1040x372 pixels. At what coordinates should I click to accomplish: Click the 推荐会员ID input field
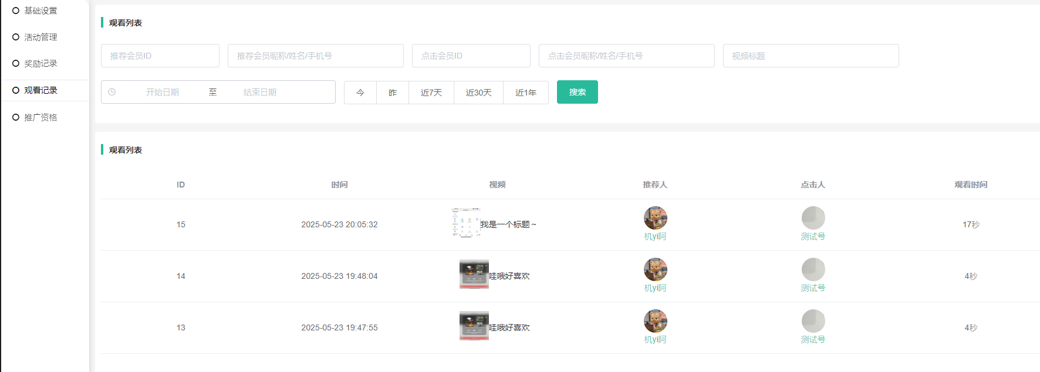160,56
